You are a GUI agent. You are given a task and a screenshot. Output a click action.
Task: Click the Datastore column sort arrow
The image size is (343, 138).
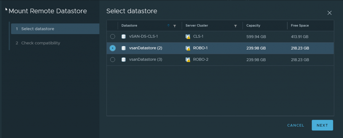point(168,26)
